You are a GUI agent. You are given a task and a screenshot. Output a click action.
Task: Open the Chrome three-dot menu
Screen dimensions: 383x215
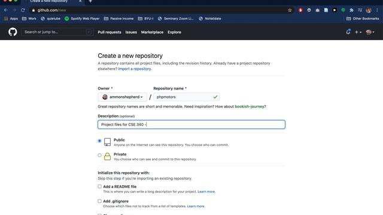(x=377, y=10)
